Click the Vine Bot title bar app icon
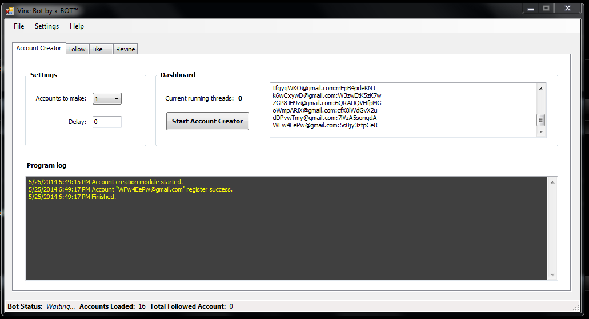589x319 pixels. pos(9,11)
